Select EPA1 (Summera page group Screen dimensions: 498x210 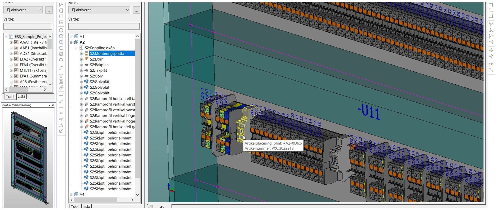(x=33, y=76)
